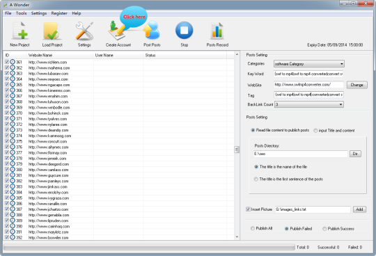Start posting with the Post Posts icon

point(152,30)
